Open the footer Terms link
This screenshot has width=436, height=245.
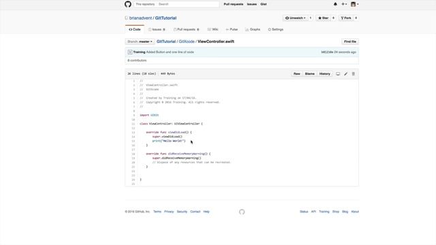click(x=157, y=212)
